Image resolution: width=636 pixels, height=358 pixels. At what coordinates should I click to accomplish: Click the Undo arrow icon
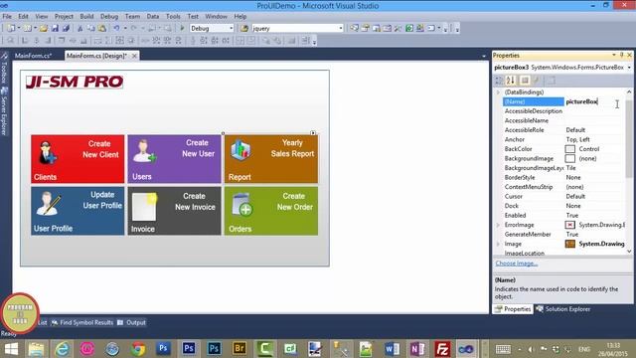117,28
